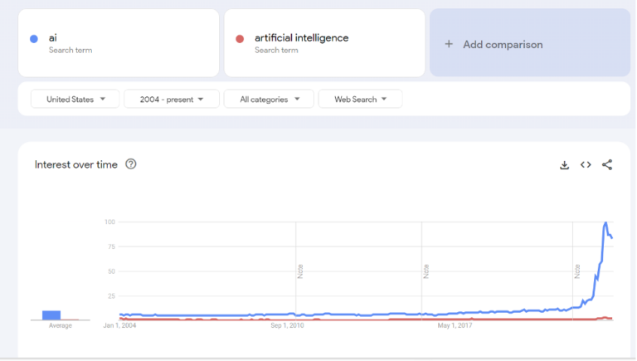Download the Interest over time data

564,165
